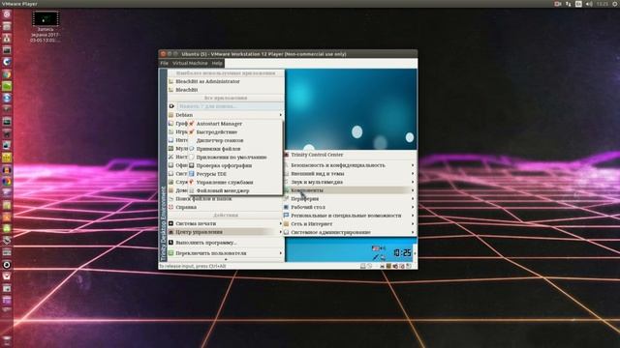Open the session gear menu in top bar
The height and width of the screenshot is (348, 620).
[x=615, y=4]
